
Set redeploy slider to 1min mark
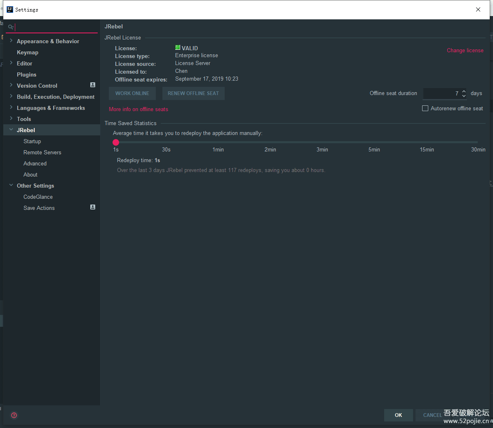point(218,142)
